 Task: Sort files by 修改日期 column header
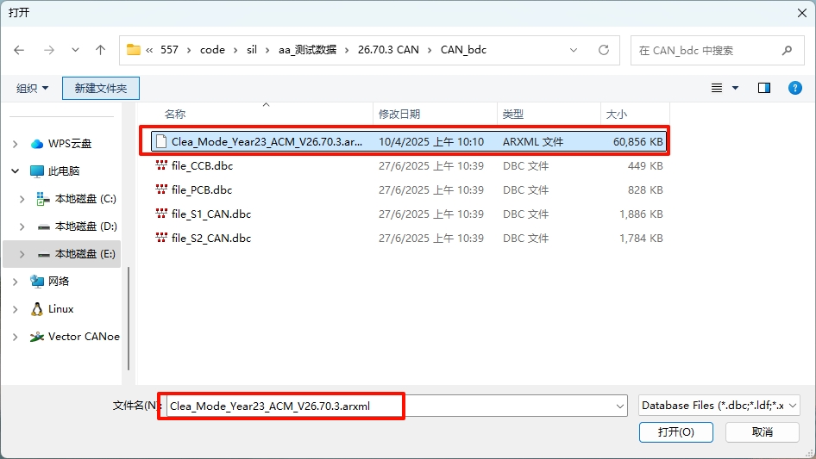click(399, 114)
